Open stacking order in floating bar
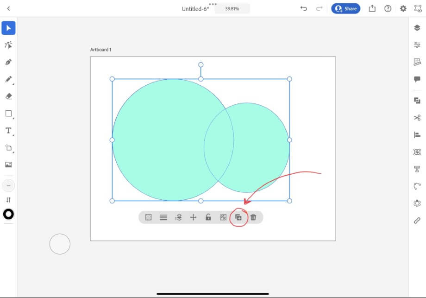Viewport: 426px width, 298px height. pyautogui.click(x=178, y=217)
